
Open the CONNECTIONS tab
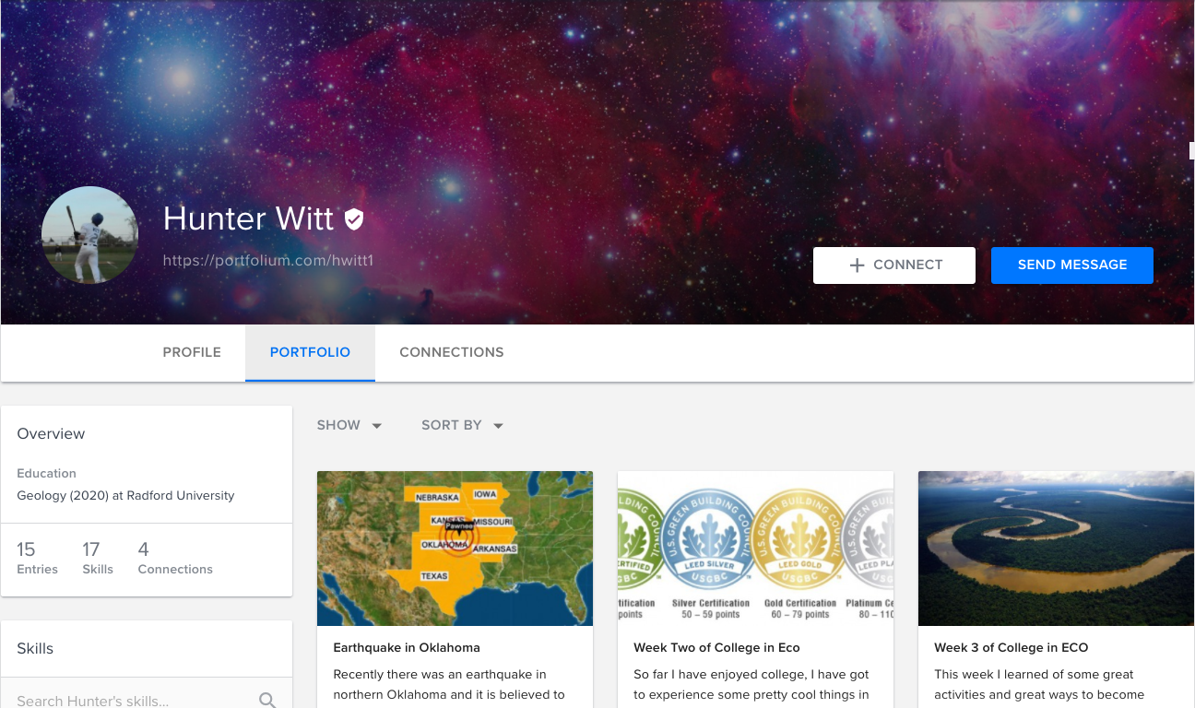pyautogui.click(x=452, y=352)
